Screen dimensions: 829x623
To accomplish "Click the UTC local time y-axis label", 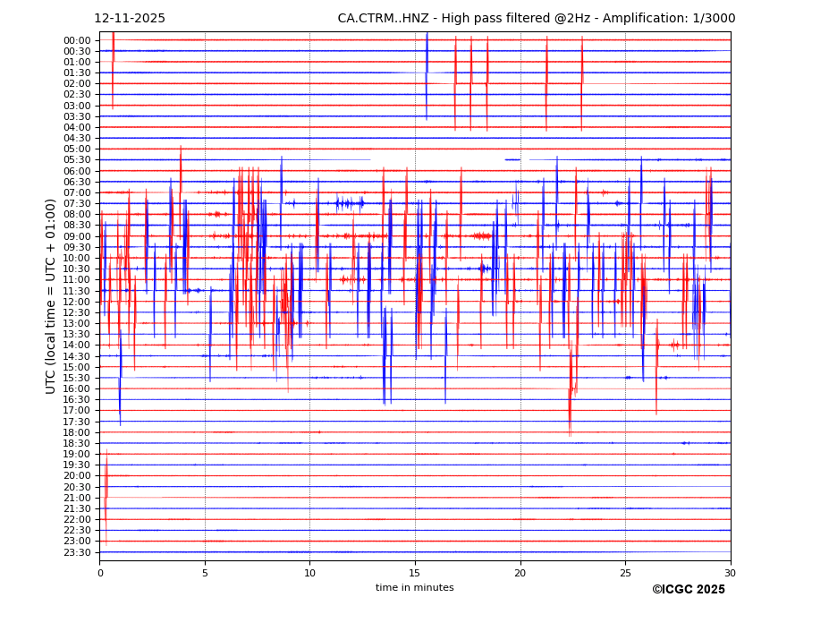I will click(x=51, y=295).
